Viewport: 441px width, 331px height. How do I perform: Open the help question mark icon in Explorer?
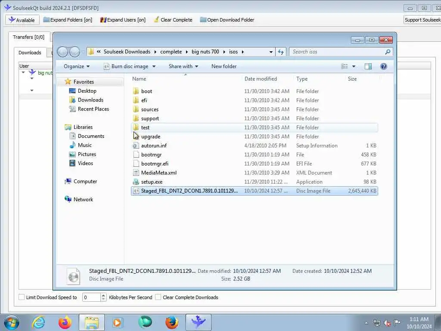point(383,66)
